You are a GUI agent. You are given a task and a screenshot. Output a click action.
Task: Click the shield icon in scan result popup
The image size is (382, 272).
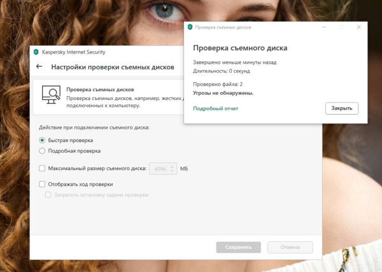point(190,27)
